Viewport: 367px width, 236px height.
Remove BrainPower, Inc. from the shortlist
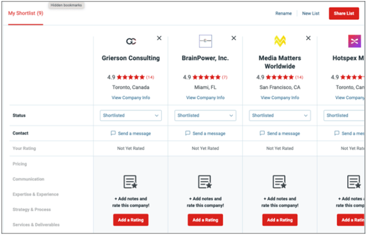[234, 38]
